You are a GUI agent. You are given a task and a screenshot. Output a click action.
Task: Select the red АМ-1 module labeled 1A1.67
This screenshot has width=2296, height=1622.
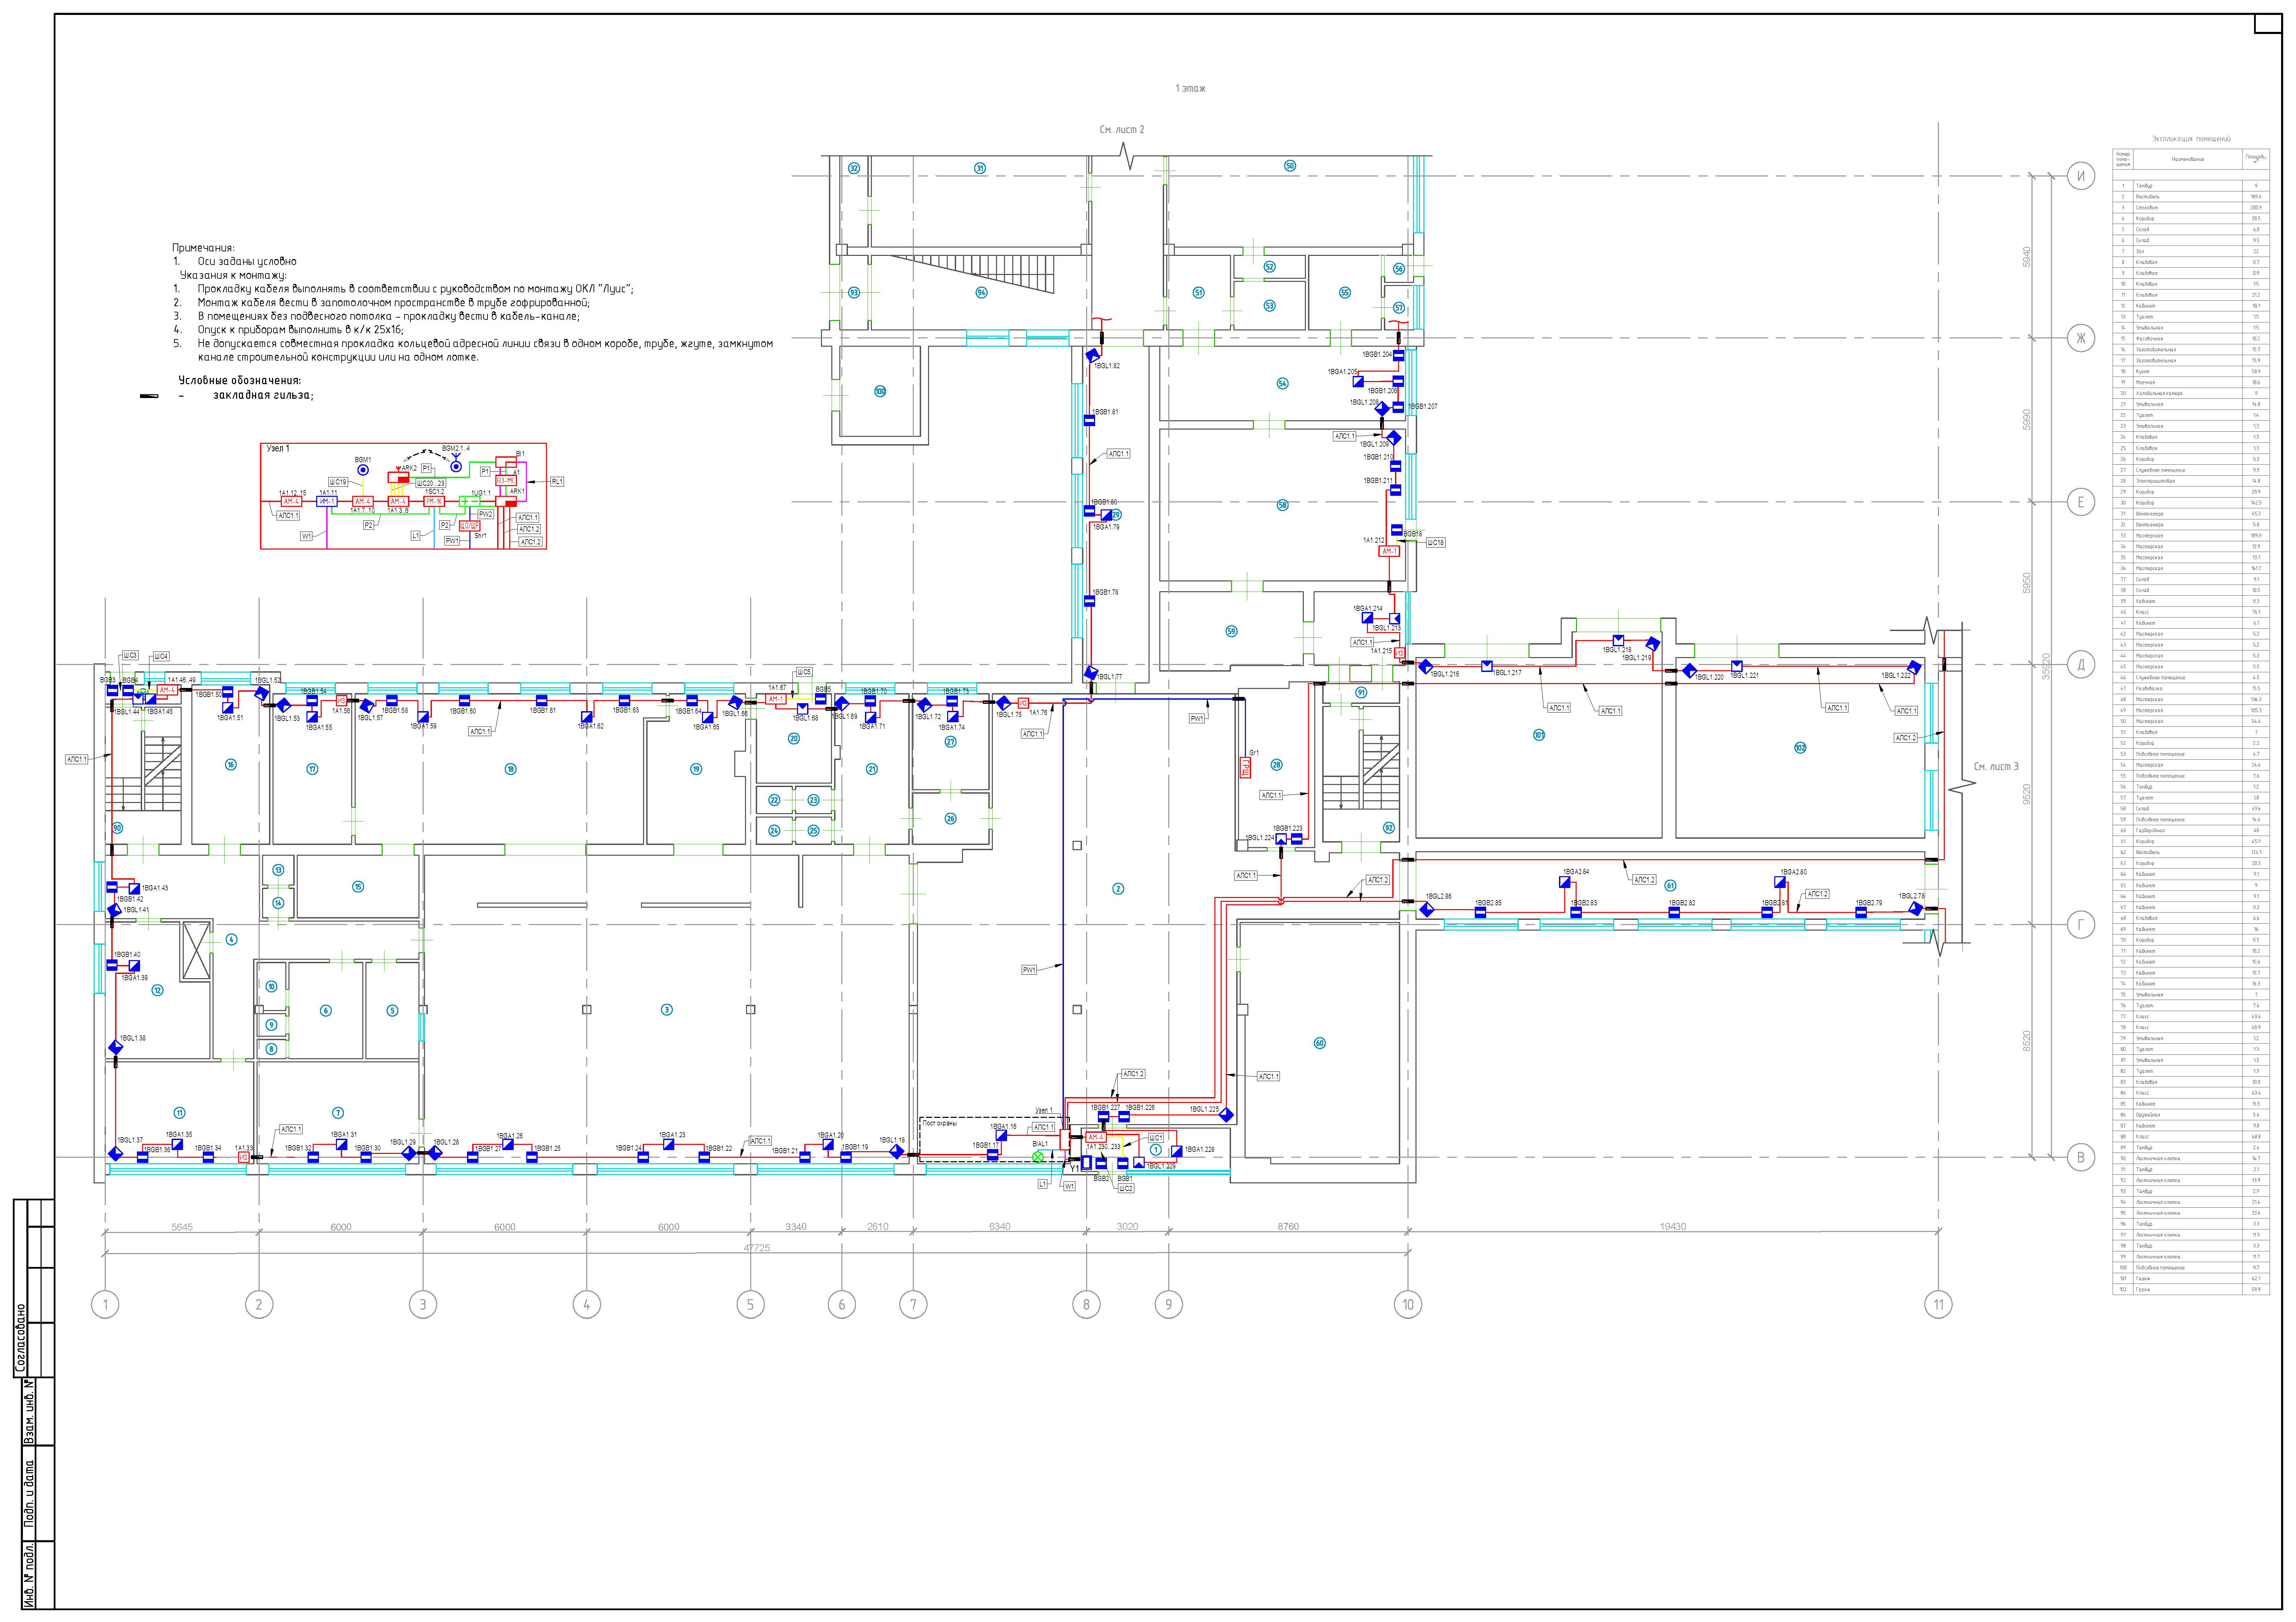[x=776, y=699]
